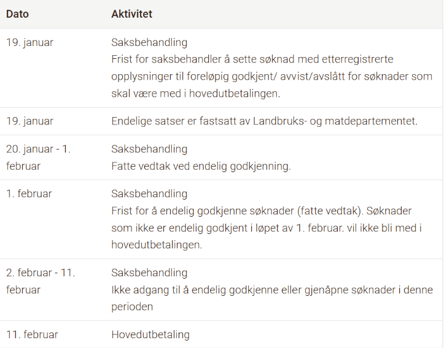
Task: Select the 19. januar date beside etterregistrerte opplysninger row
Action: [x=29, y=43]
